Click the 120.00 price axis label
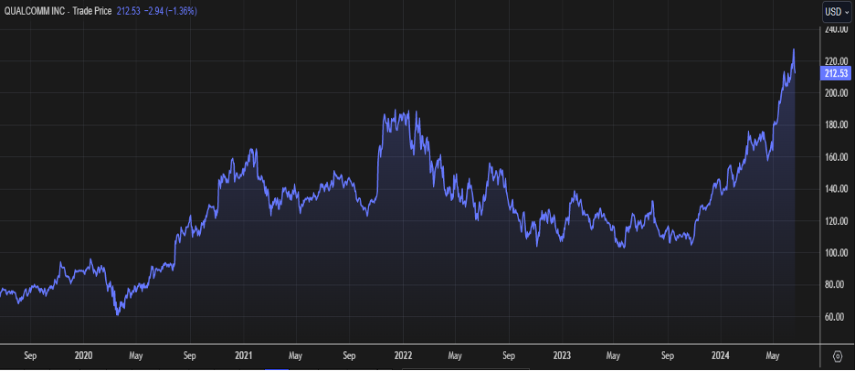This screenshot has height=371, width=855. 837,221
